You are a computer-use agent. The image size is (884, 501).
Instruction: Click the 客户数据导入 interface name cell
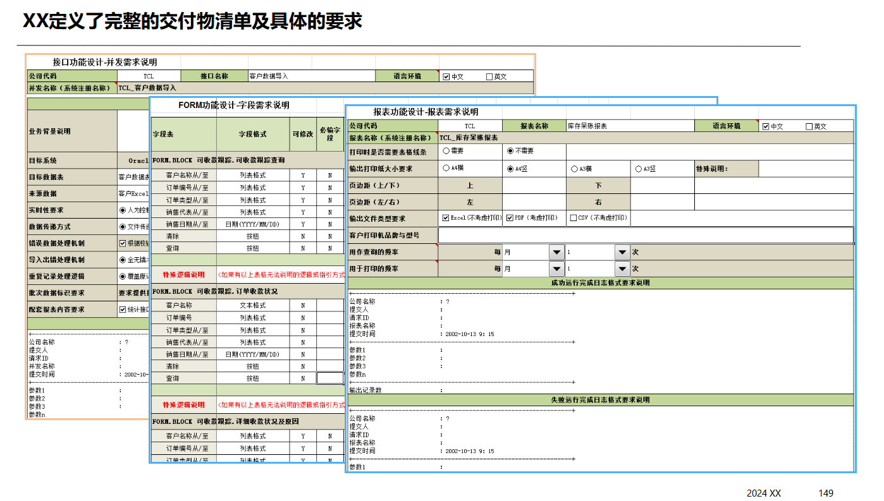point(311,76)
